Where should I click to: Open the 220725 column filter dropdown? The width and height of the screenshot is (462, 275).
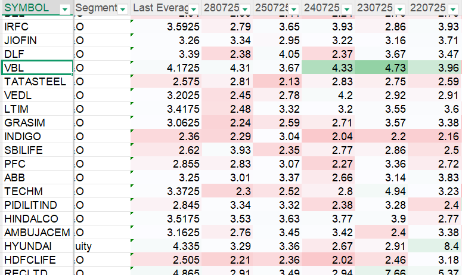click(453, 10)
